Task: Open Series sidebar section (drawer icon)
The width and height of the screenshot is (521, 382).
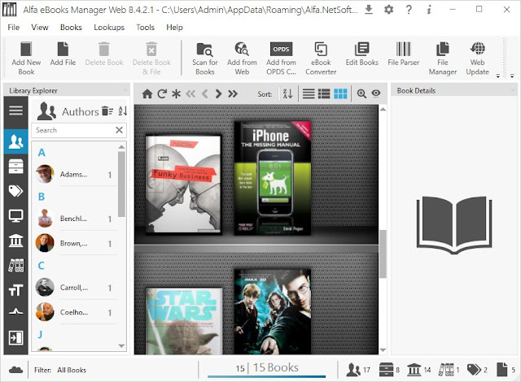Action: coord(16,166)
